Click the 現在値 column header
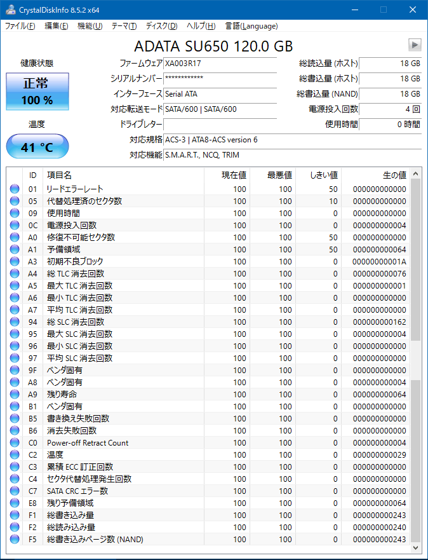Image resolution: width=428 pixels, height=560 pixels. pyautogui.click(x=227, y=175)
